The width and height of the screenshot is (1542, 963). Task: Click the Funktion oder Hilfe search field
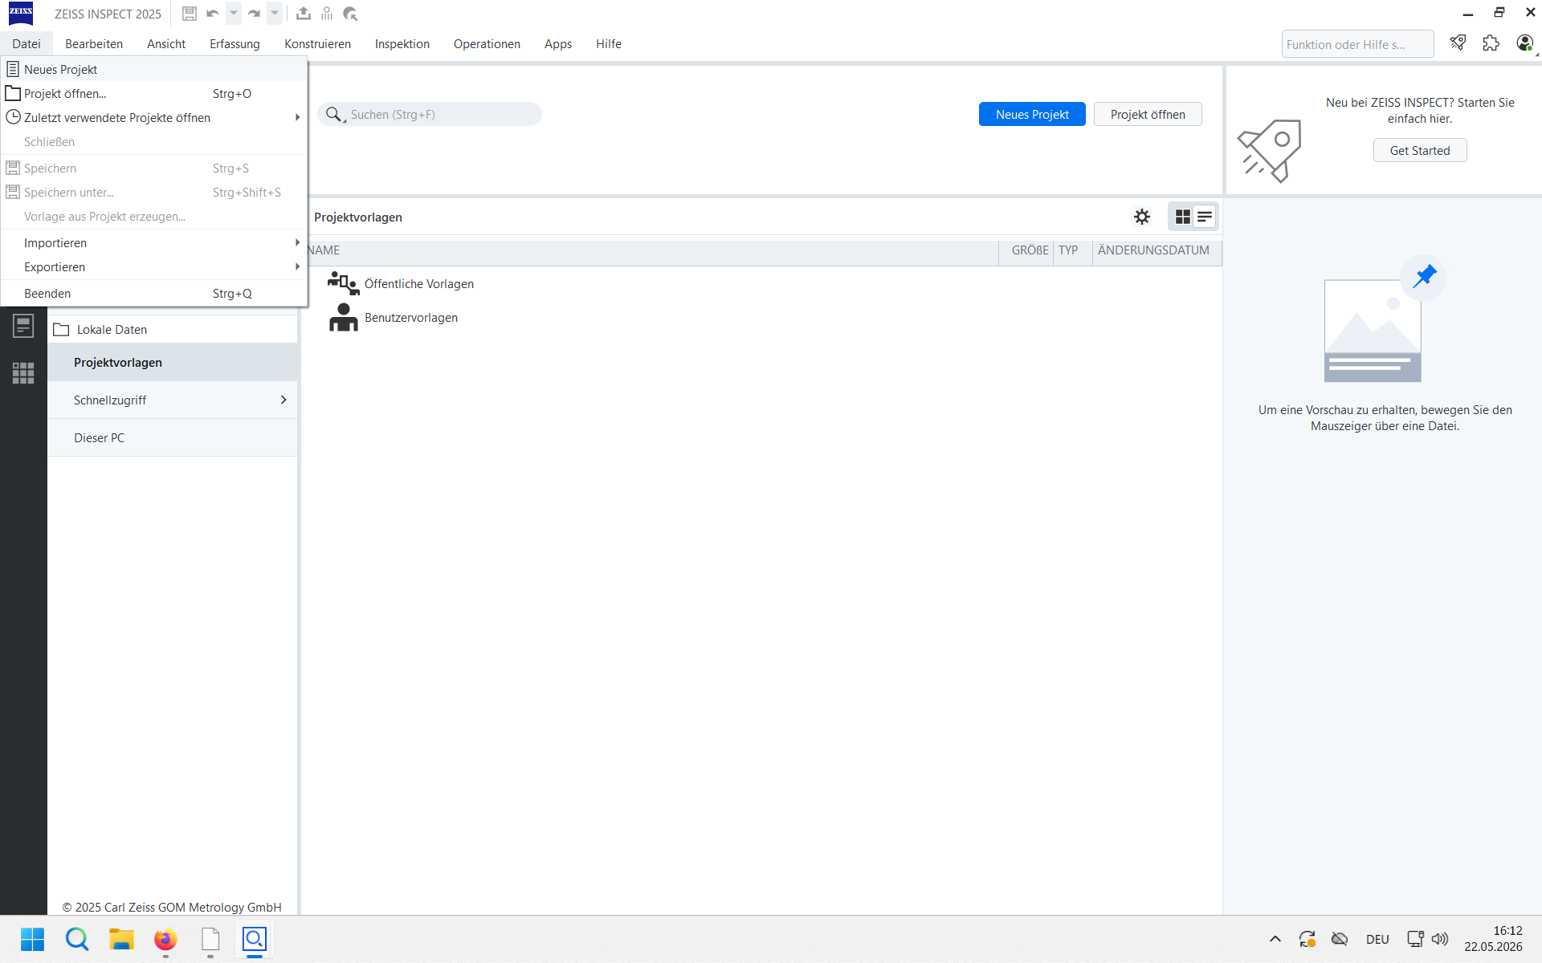point(1357,44)
